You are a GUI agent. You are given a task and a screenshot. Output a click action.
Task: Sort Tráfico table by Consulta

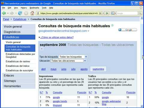(x=106, y=92)
